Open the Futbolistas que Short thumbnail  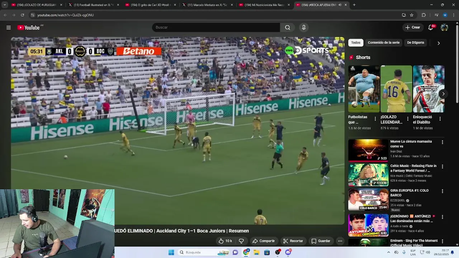pyautogui.click(x=364, y=89)
